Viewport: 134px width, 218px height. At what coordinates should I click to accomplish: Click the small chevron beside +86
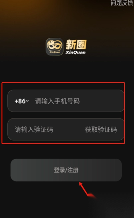tap(27, 101)
